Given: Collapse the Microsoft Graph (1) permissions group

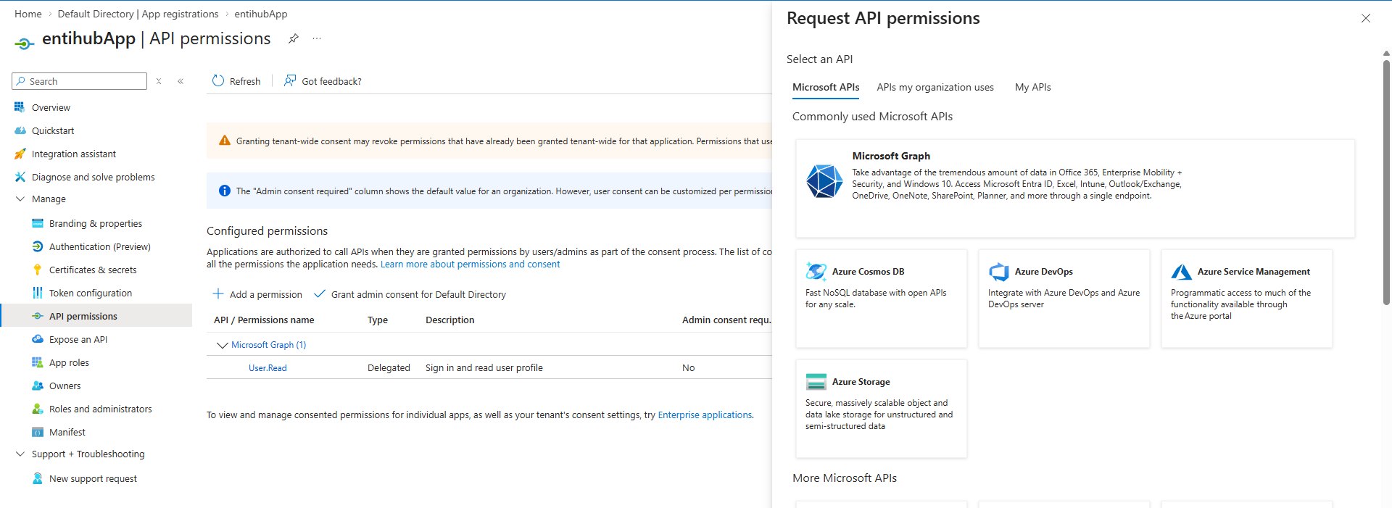Looking at the screenshot, I should [223, 345].
